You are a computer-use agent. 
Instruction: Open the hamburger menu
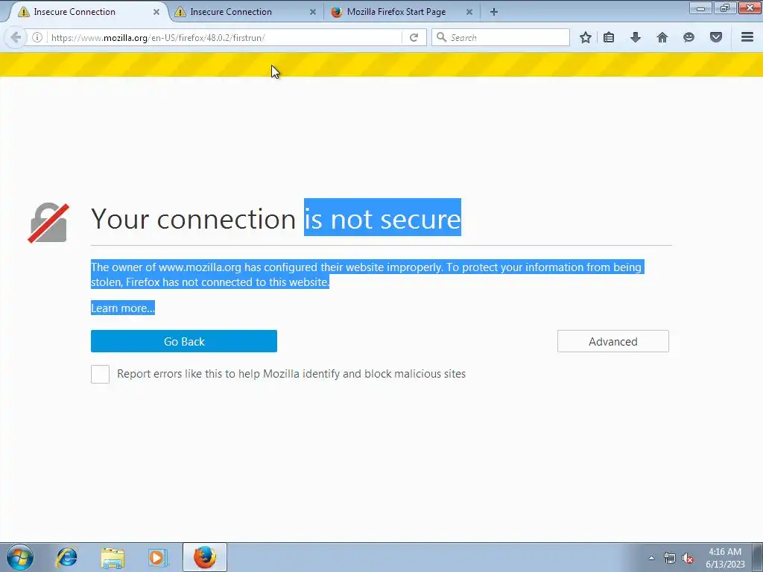pyautogui.click(x=747, y=37)
